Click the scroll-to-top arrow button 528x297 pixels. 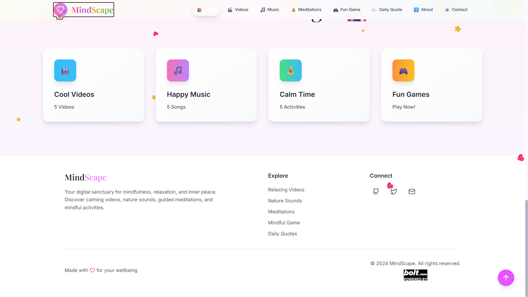(506, 278)
